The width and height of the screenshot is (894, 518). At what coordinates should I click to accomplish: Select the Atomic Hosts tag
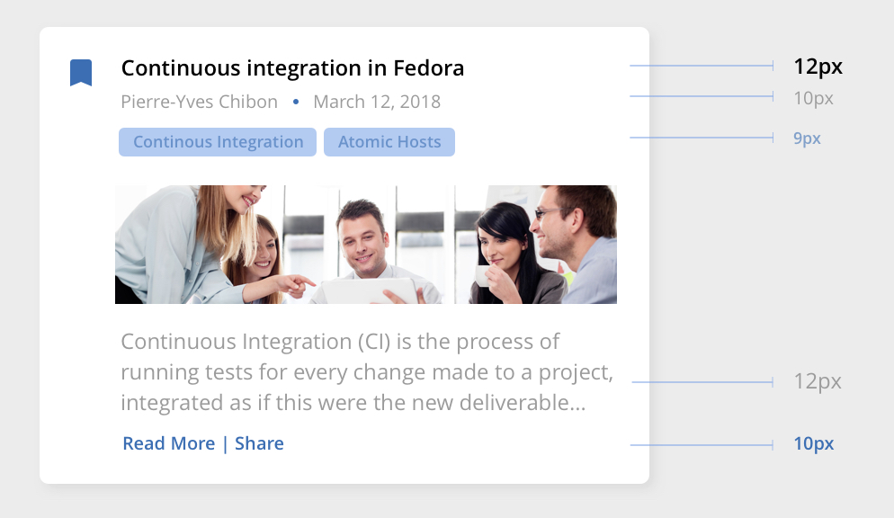point(389,142)
